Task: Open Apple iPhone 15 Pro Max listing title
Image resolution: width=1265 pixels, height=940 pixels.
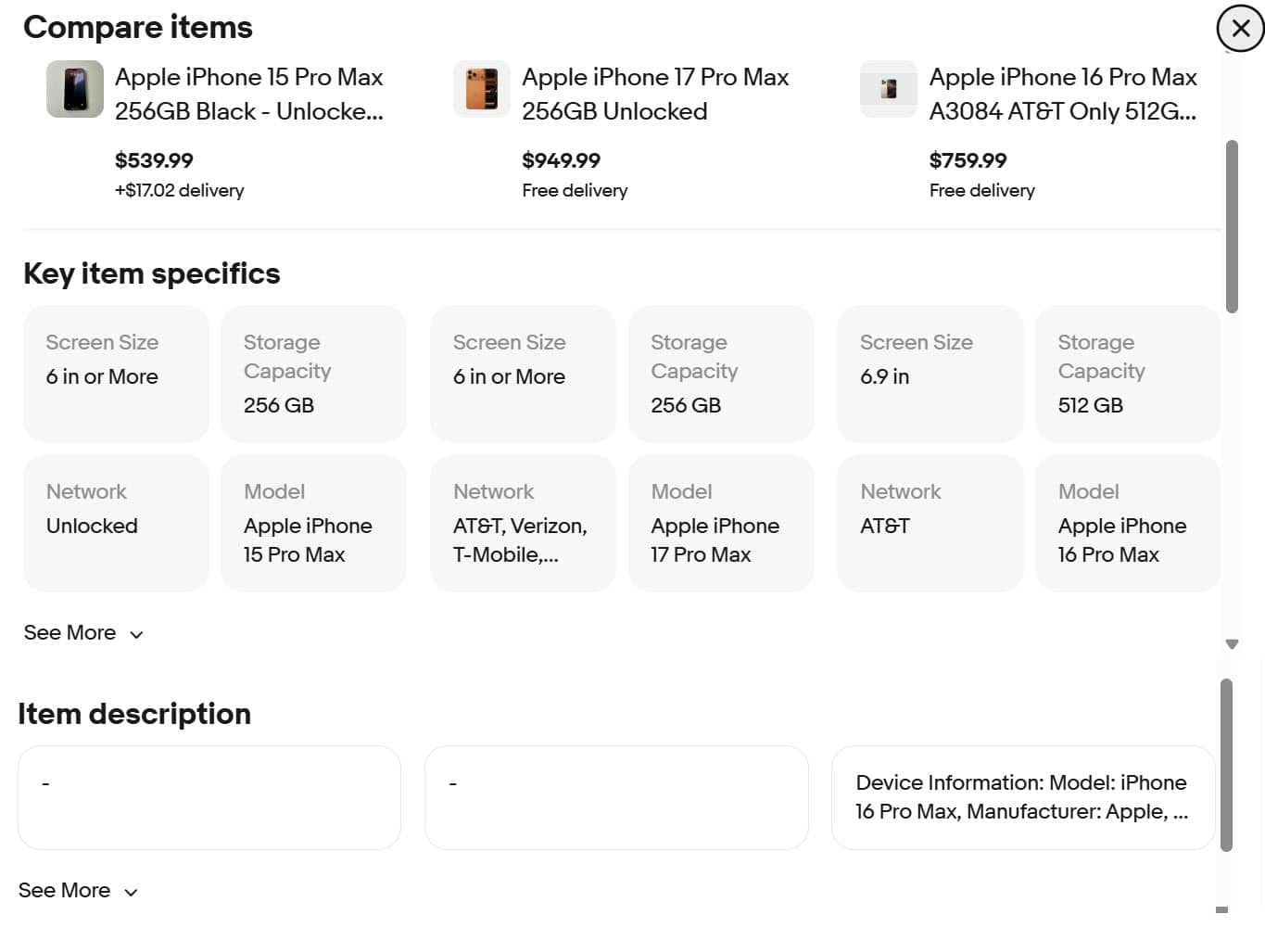Action: [248, 94]
